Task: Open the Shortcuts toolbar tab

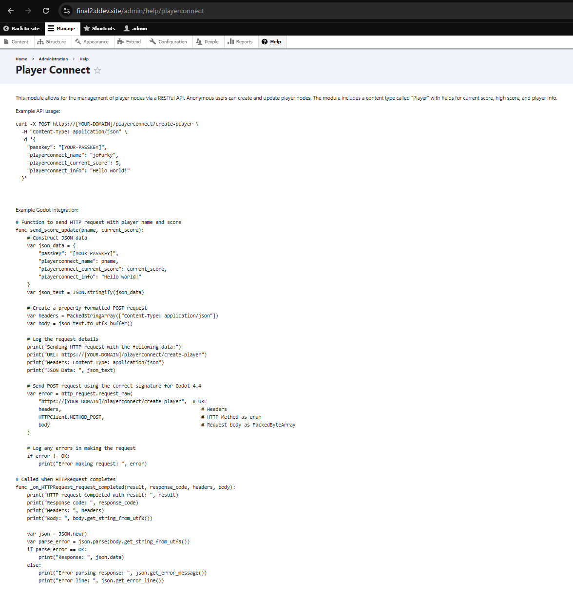Action: click(x=99, y=29)
